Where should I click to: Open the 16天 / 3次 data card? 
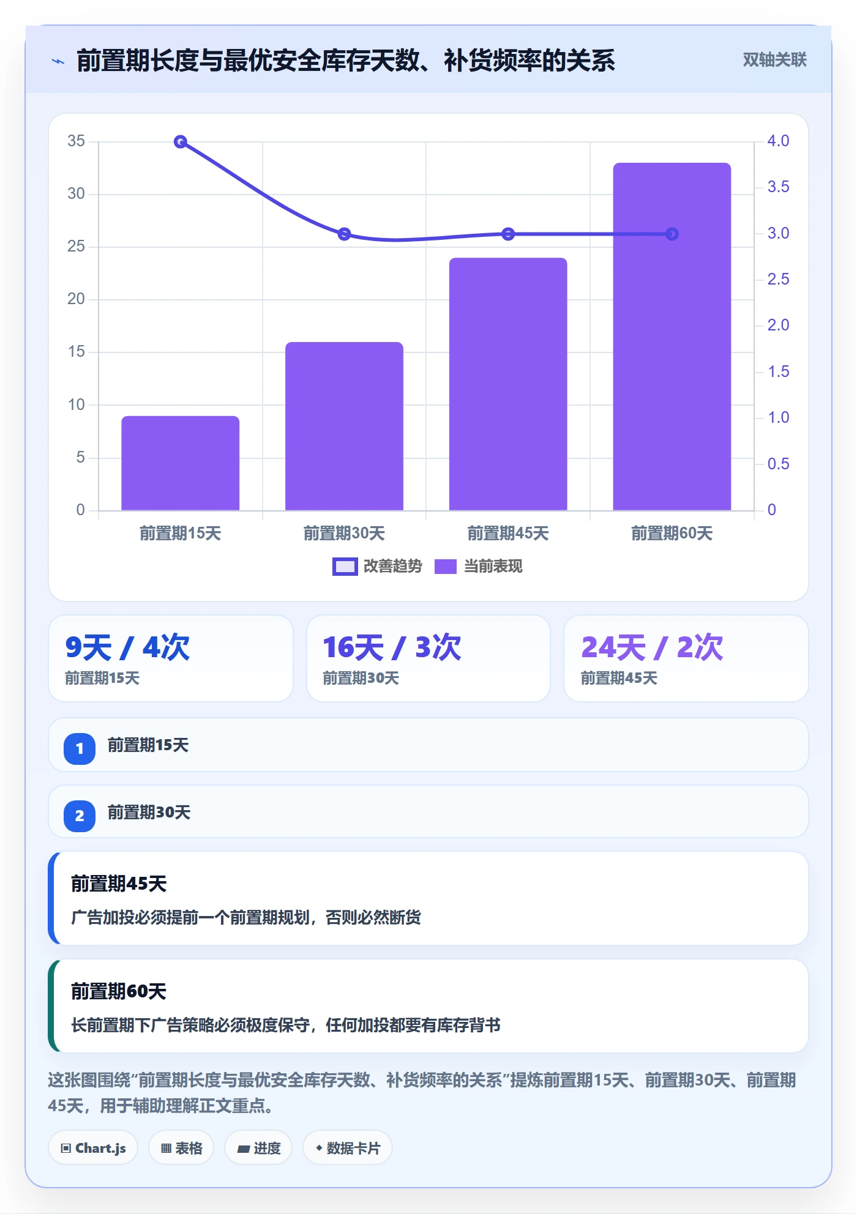428,658
